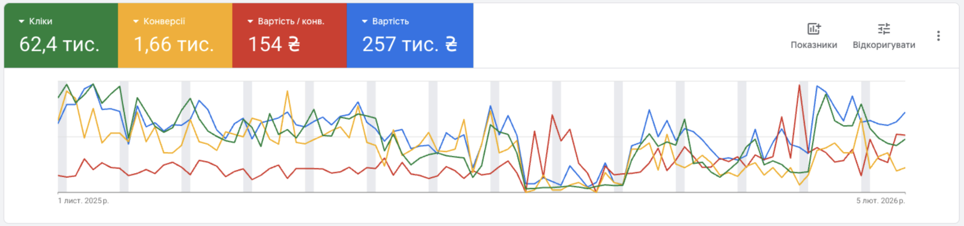This screenshot has height=226, width=964.
Task: Click the start date label 1 лист. 2025 р.
Action: tap(83, 201)
